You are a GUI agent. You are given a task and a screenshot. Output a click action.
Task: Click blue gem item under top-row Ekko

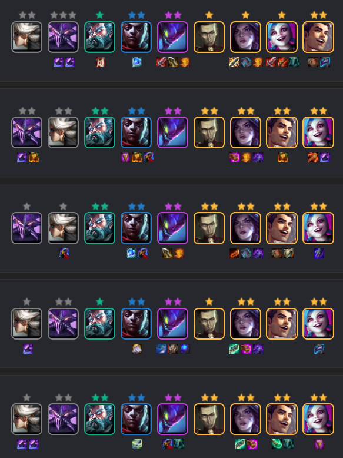point(136,62)
